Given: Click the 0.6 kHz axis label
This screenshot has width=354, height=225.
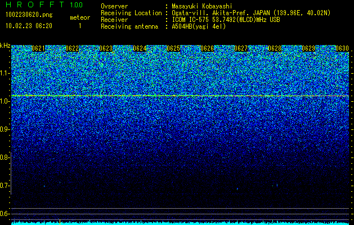Looking at the screenshot, I should 4,214.
